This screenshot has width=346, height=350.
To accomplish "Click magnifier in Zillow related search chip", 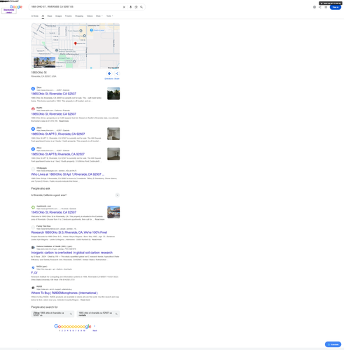I will [x=71, y=314].
